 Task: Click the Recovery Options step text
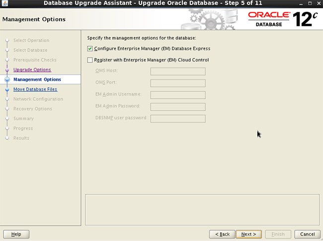(x=32, y=109)
